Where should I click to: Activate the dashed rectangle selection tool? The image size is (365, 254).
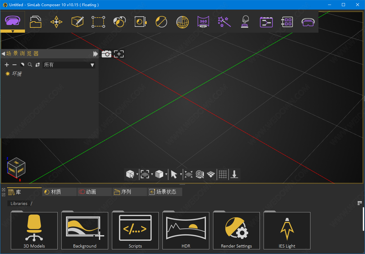(98, 22)
